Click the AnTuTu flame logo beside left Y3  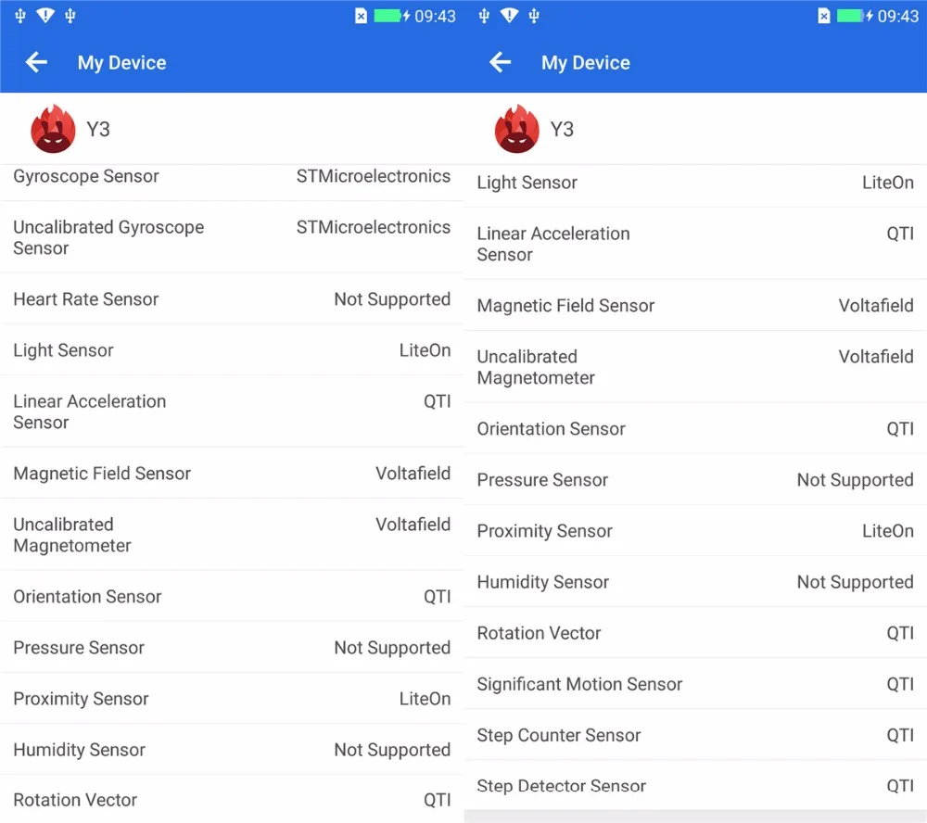click(x=53, y=129)
